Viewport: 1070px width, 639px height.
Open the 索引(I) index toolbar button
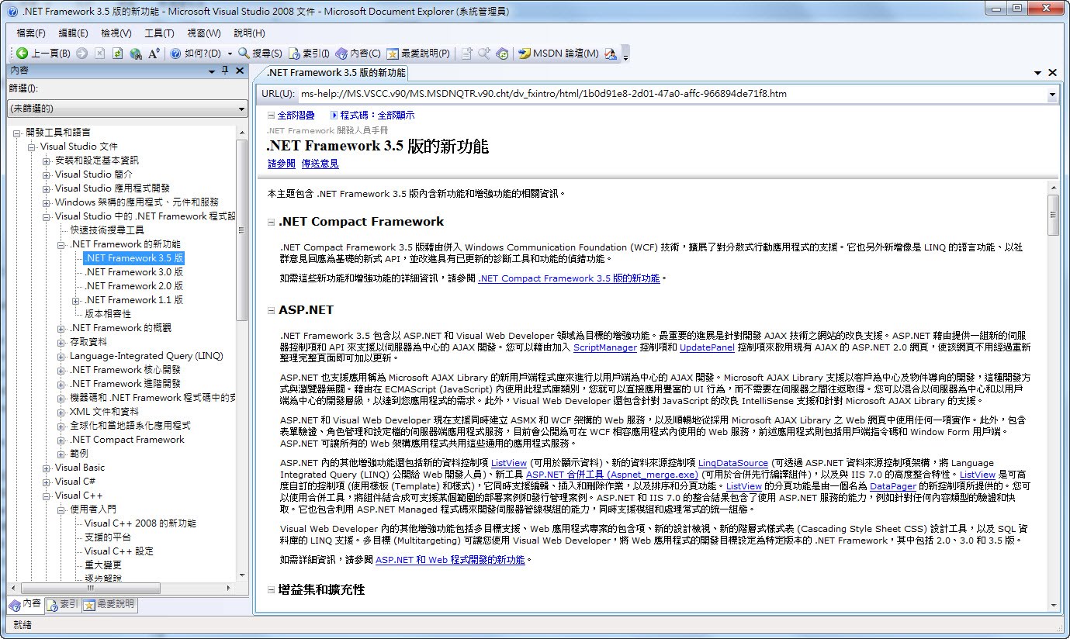[309, 54]
